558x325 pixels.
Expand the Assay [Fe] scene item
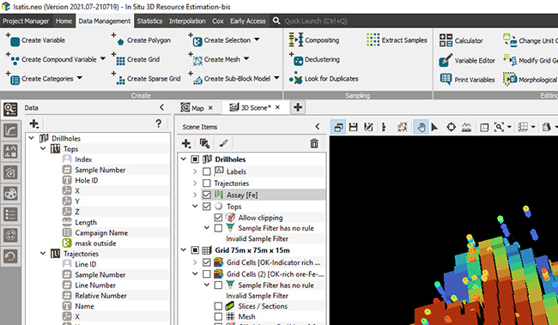(195, 195)
